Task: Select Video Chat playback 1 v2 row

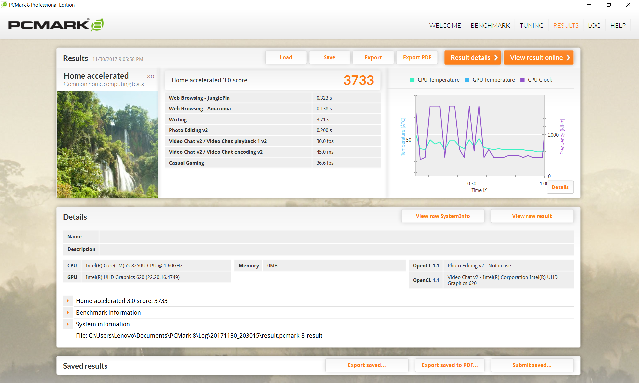Action: [x=273, y=141]
